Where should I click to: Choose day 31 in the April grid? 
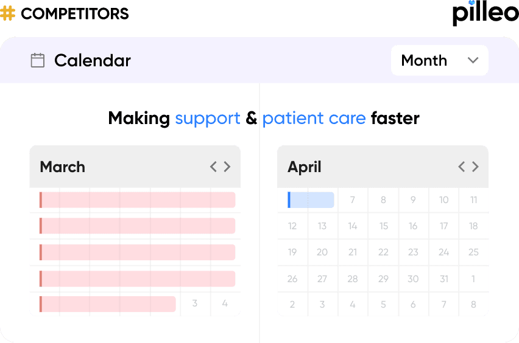tap(444, 279)
